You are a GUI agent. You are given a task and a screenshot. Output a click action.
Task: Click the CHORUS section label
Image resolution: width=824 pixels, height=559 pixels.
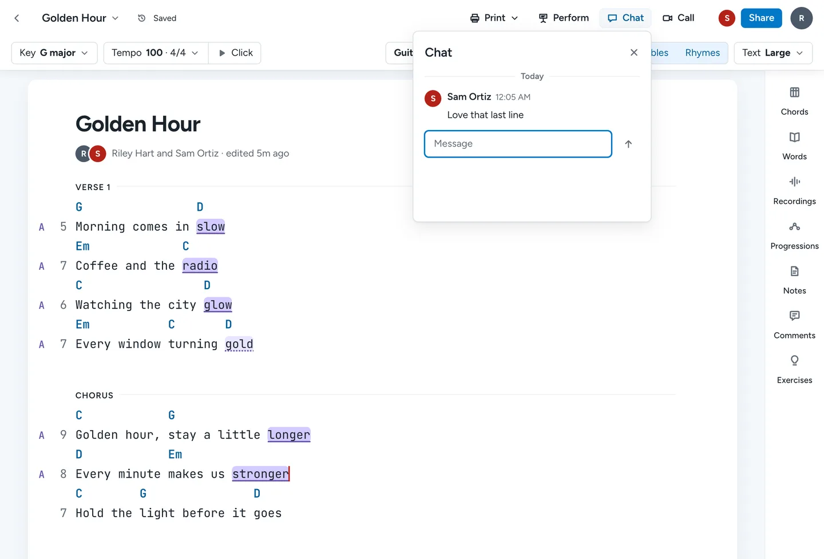point(94,395)
